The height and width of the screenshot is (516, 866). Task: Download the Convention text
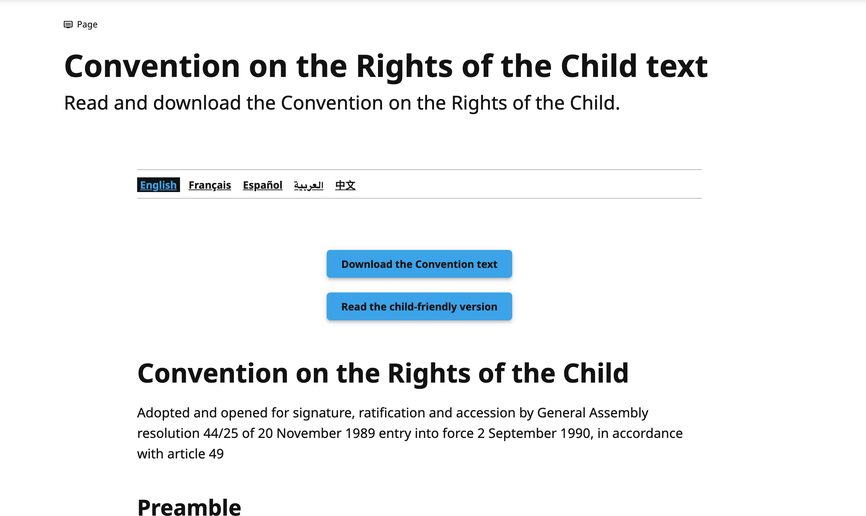[419, 264]
